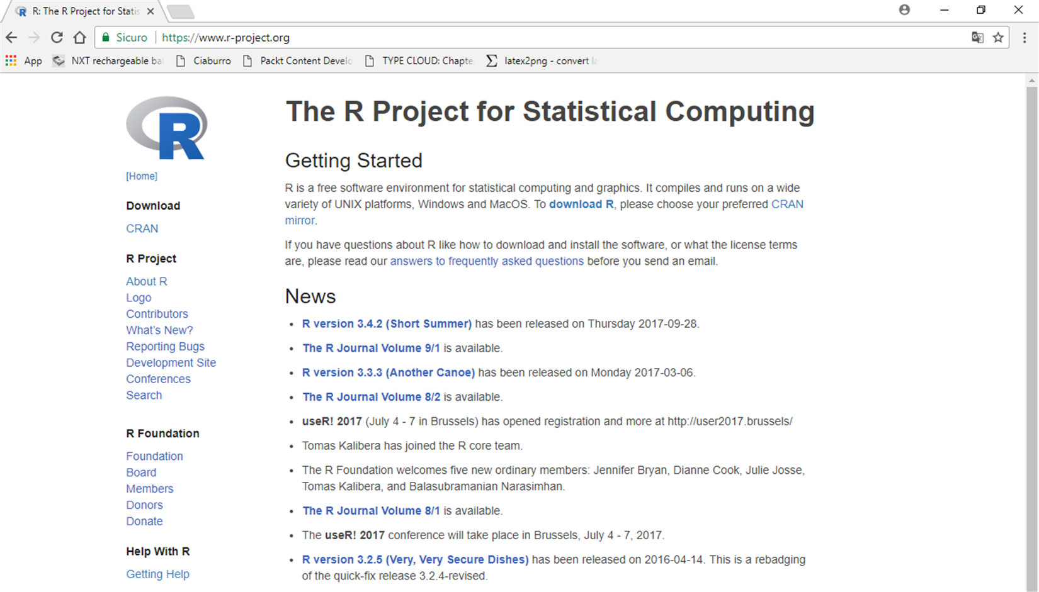
Task: Open R version 3.4.2 (Short Summer) news
Action: (387, 324)
